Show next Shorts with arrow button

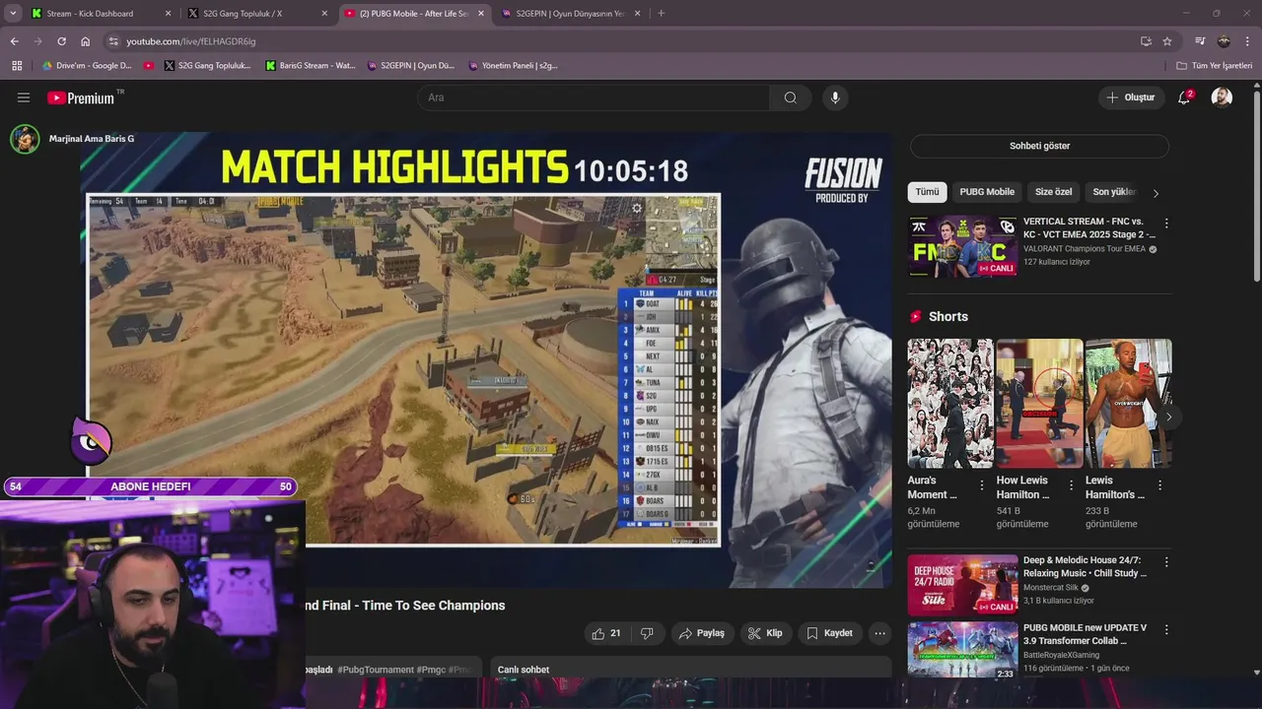(x=1168, y=417)
